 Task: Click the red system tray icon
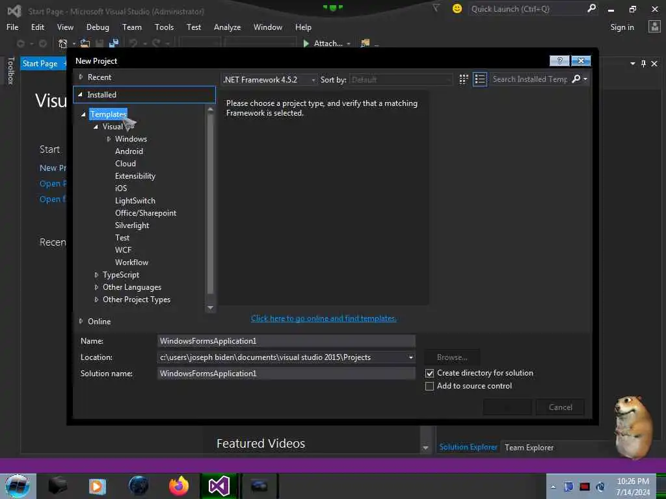(x=585, y=487)
